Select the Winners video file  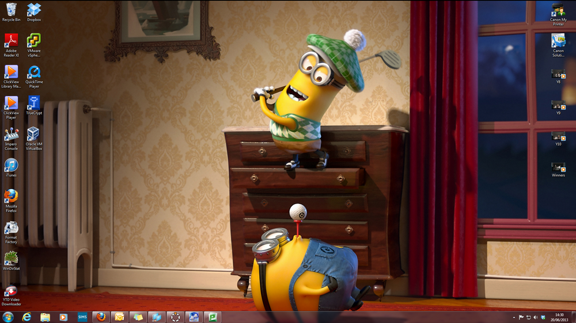click(558, 170)
